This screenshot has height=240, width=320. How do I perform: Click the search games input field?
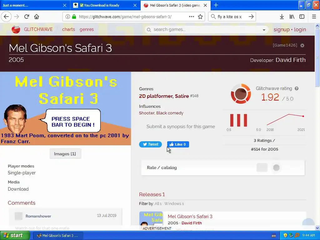click(206, 30)
